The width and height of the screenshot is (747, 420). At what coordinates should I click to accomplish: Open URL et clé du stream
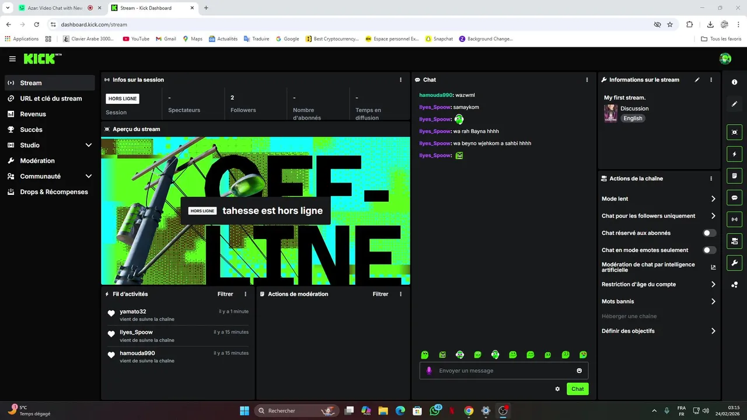[50, 99]
